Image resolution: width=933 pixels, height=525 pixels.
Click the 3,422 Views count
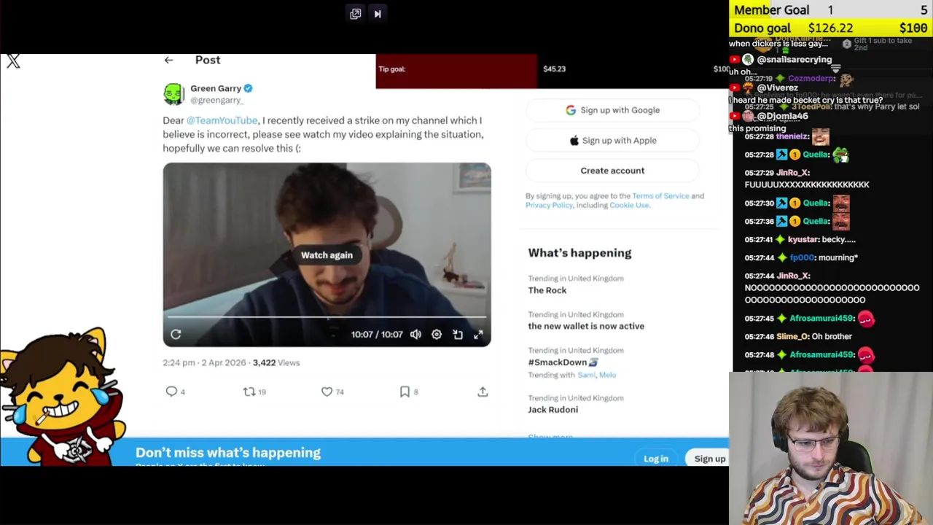coord(276,362)
